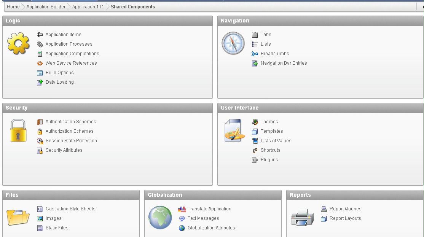424x237 pixels.
Task: Open the Plug-ins page
Action: pyautogui.click(x=269, y=160)
